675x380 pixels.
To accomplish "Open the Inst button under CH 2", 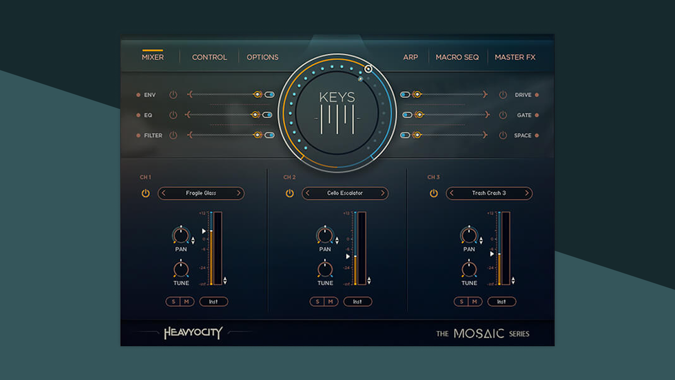I will pos(358,302).
